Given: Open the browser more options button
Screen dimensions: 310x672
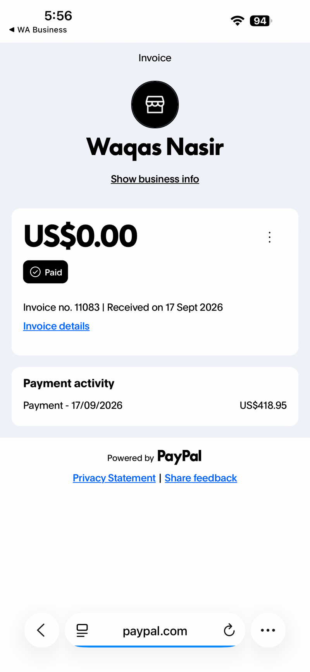Looking at the screenshot, I should (x=268, y=630).
